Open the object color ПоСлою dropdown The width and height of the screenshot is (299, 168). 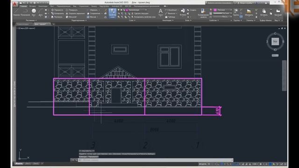tap(222, 10)
